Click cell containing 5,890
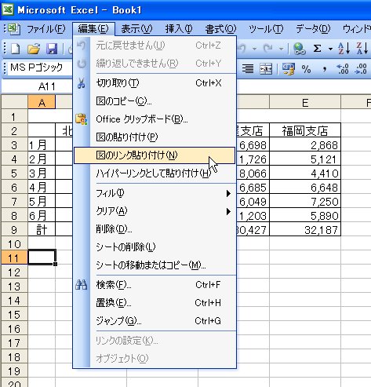 coord(305,215)
